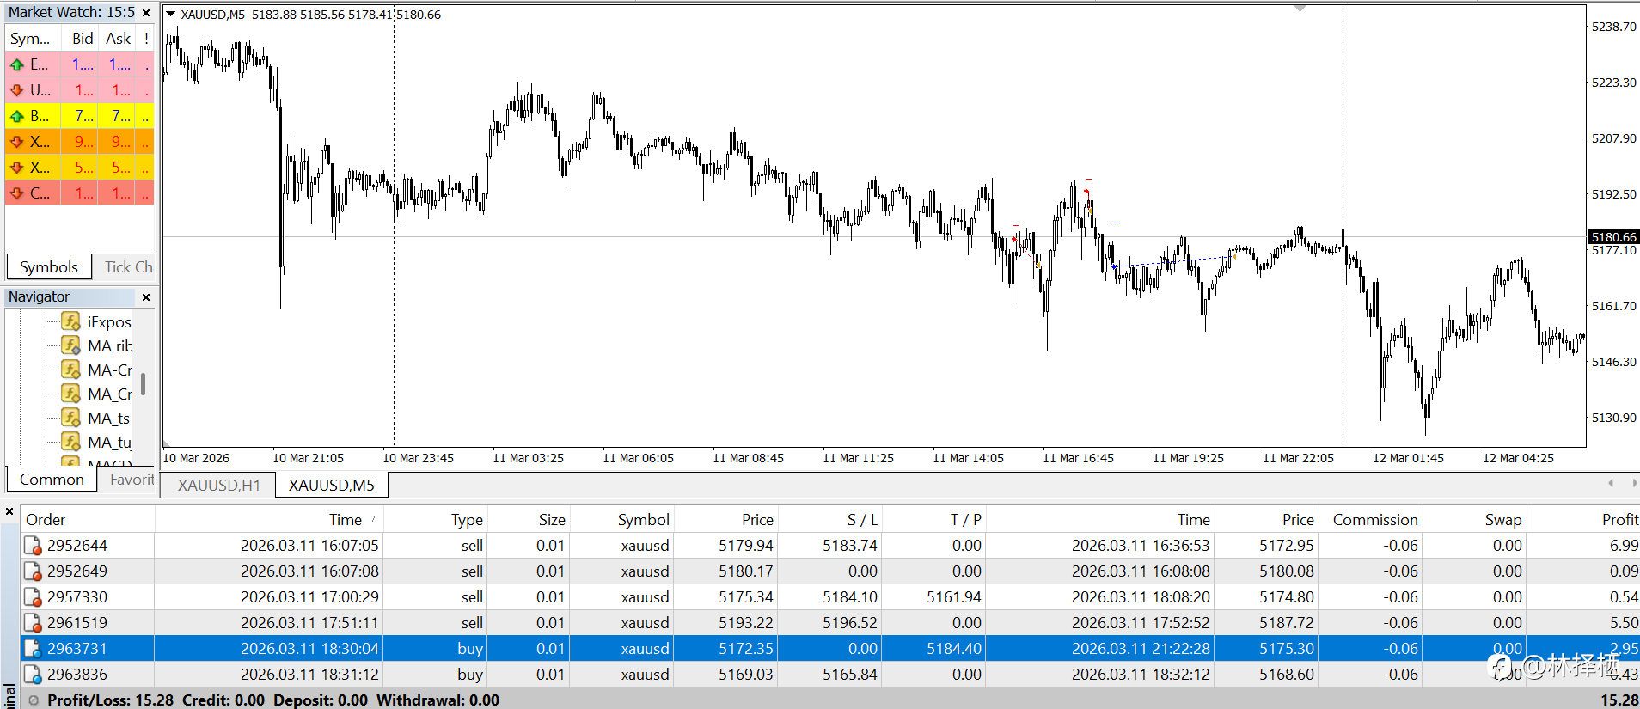Click the green up arrow of the B... row
The height and width of the screenshot is (709, 1640).
[16, 116]
